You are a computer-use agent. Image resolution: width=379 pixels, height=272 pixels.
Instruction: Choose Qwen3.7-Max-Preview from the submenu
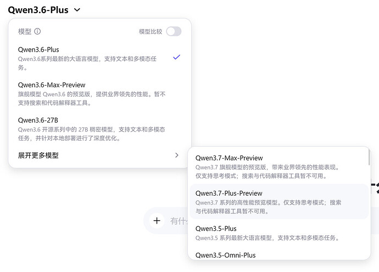[x=279, y=166]
